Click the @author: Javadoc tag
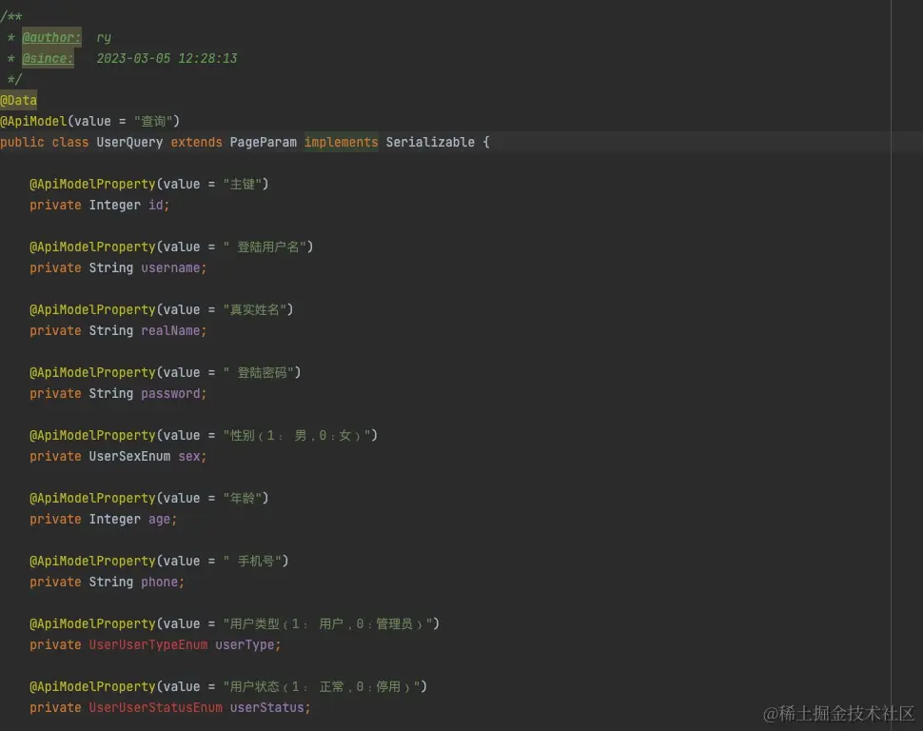Screen dimensions: 923x731 [x=51, y=38]
